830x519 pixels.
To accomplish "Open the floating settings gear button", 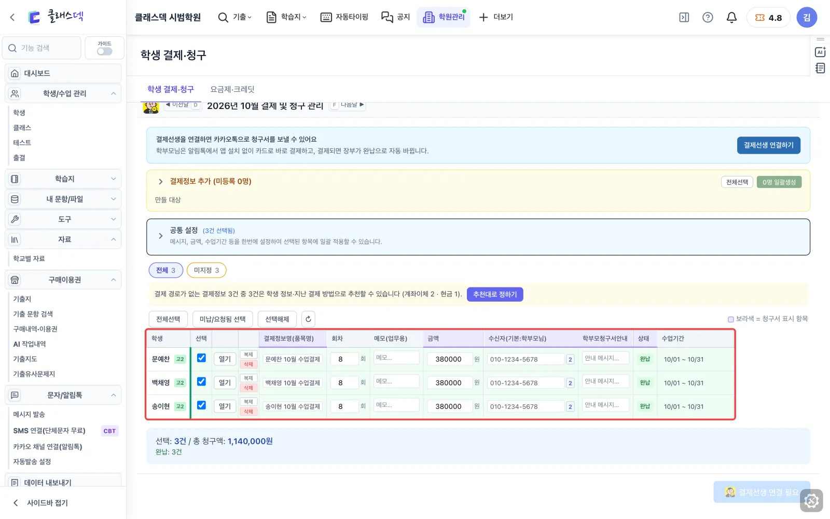I will (x=811, y=501).
